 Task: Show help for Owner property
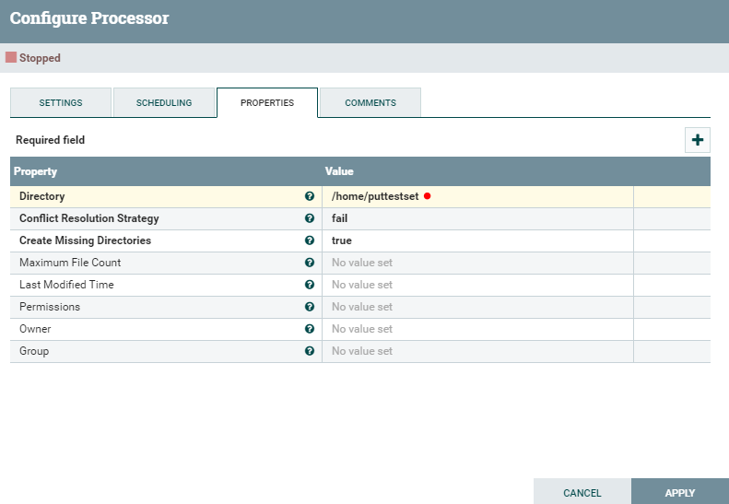tap(309, 329)
